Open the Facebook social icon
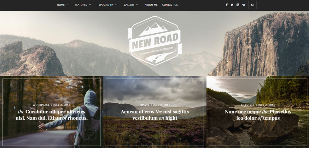 coord(227,5)
